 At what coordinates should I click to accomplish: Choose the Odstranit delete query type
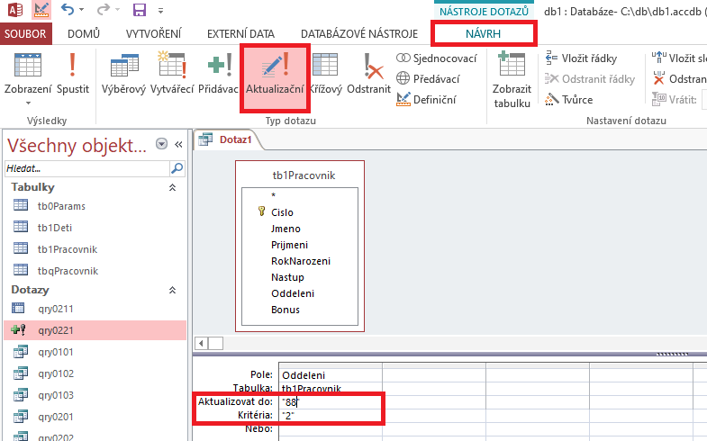point(369,73)
